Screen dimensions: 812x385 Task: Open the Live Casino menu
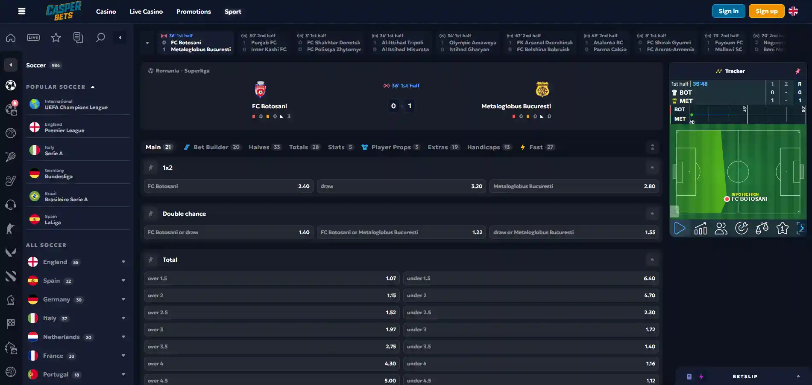coord(146,12)
